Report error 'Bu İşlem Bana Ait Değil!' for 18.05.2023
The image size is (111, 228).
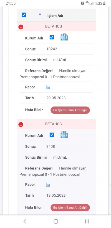coord(70,208)
